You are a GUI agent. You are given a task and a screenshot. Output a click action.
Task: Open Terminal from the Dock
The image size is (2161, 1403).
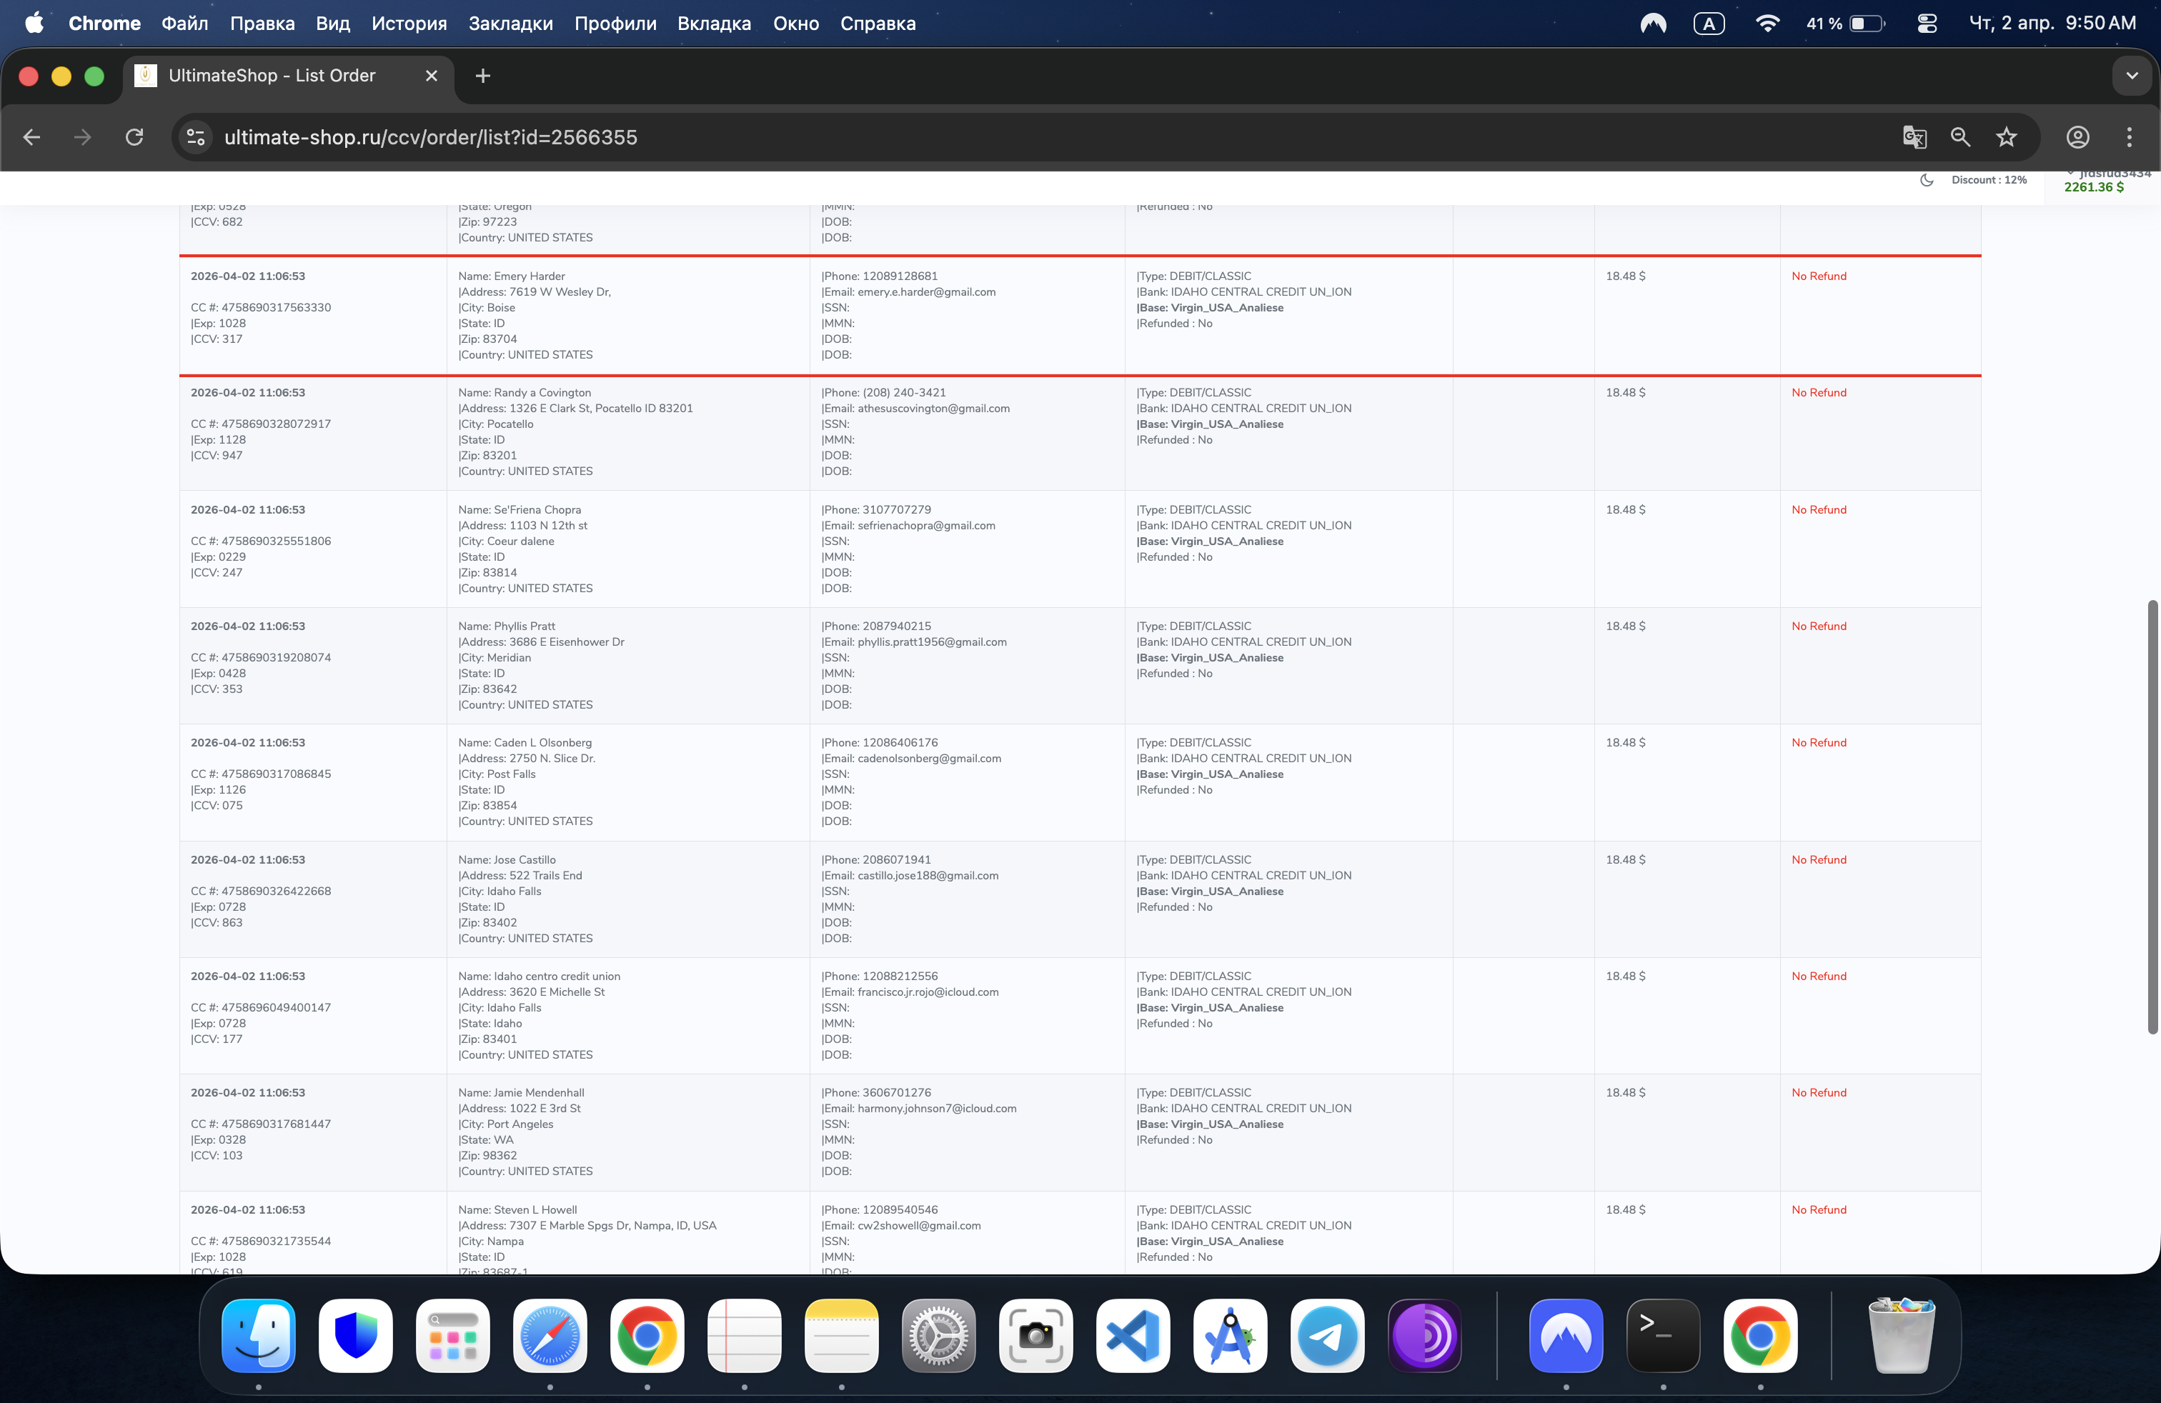click(1664, 1335)
